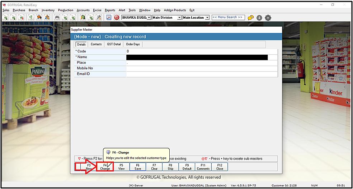Viewport: 353px width, 189px height.
Task: Open the Reports menu
Action: 110,10
